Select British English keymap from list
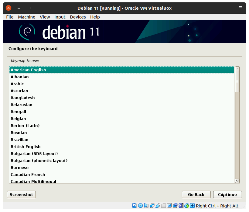 pyautogui.click(x=26, y=146)
